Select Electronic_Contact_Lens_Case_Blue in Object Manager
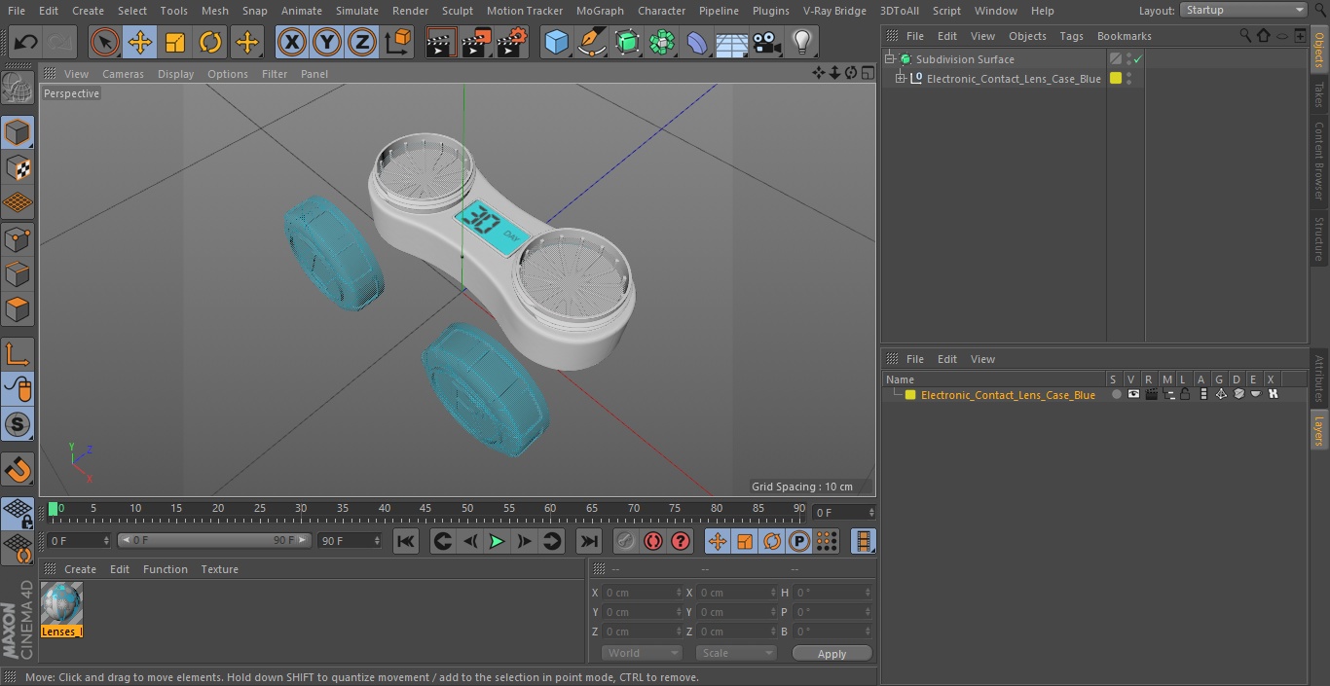This screenshot has height=686, width=1330. (1013, 79)
